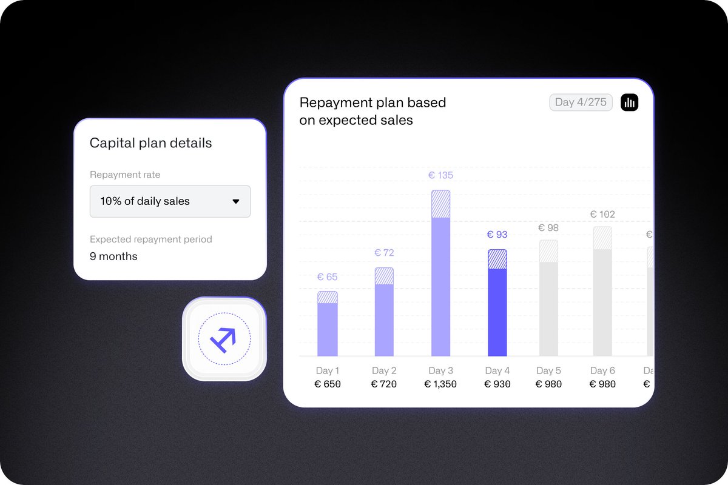Click the Day 1 axis label

(x=328, y=370)
